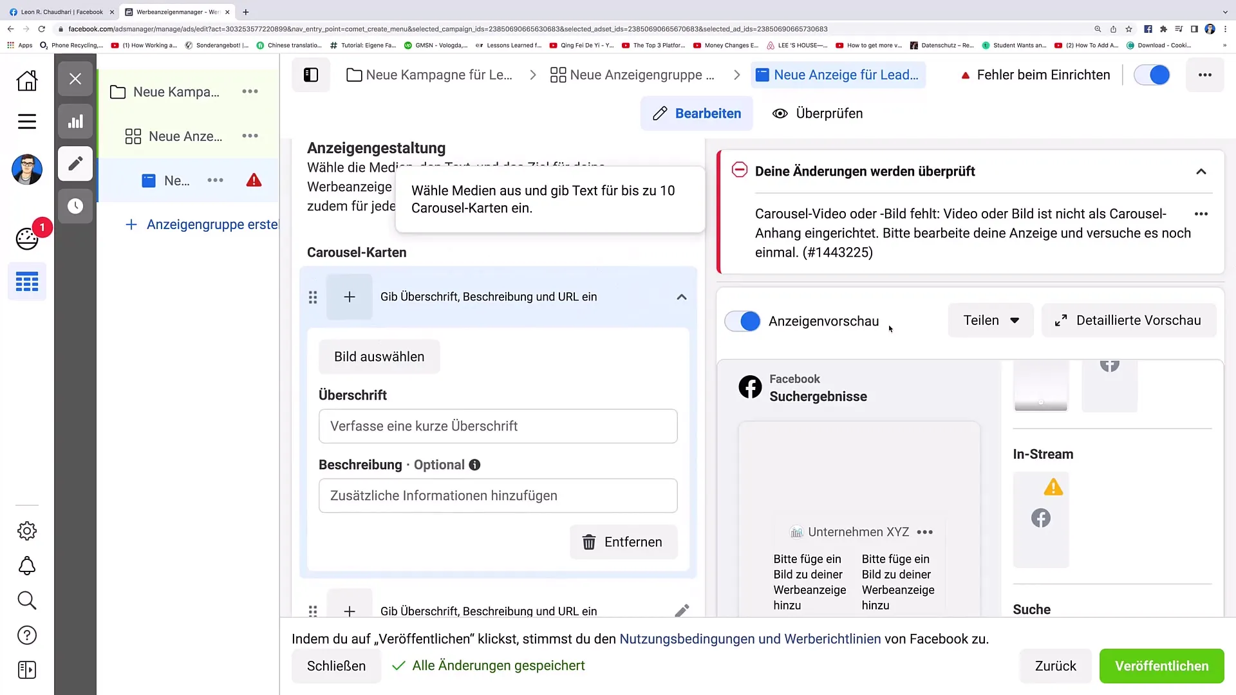Click Fehler beim Einrichten status
Image resolution: width=1236 pixels, height=695 pixels.
1035,75
